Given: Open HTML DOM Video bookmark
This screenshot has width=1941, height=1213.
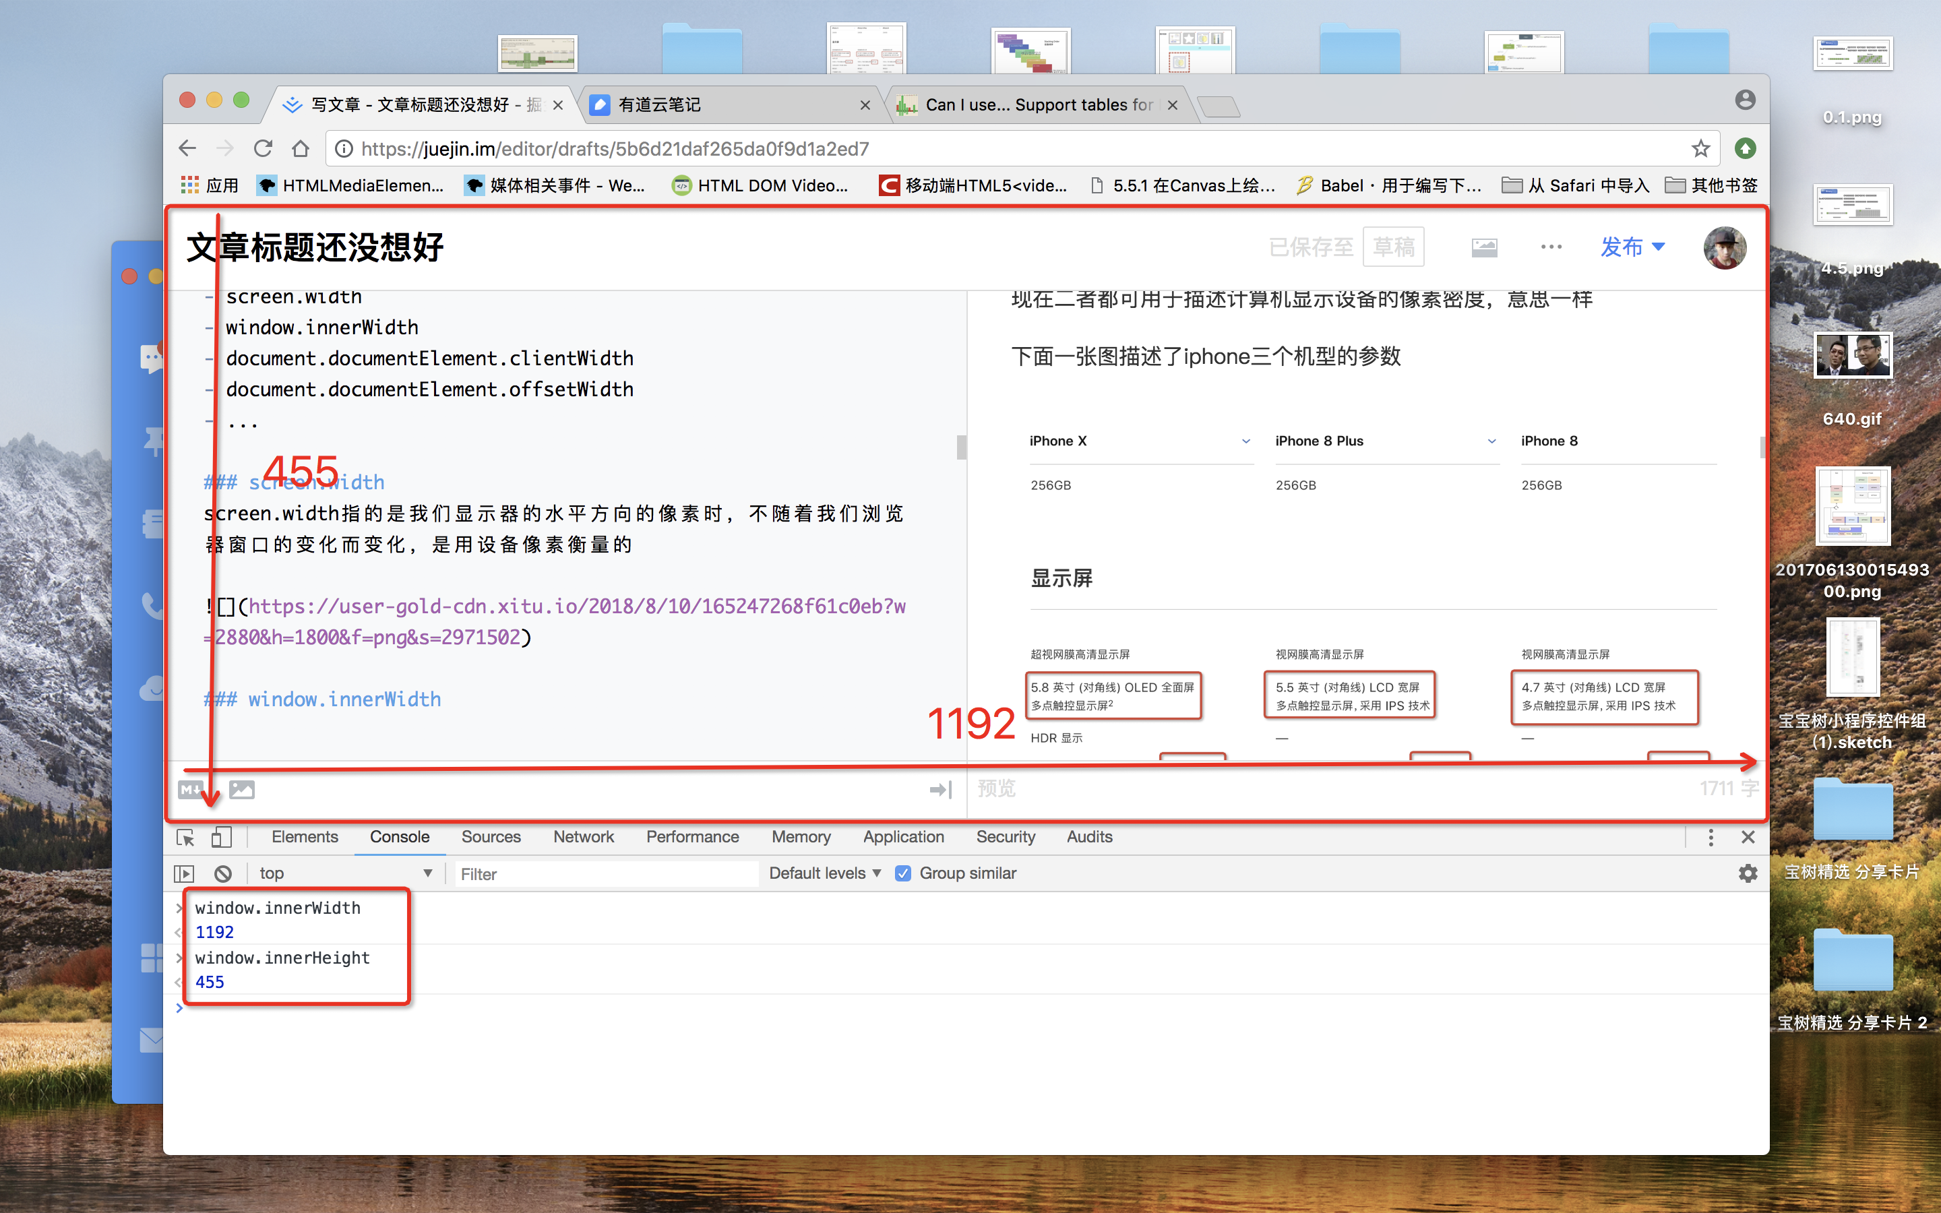Looking at the screenshot, I should [760, 185].
